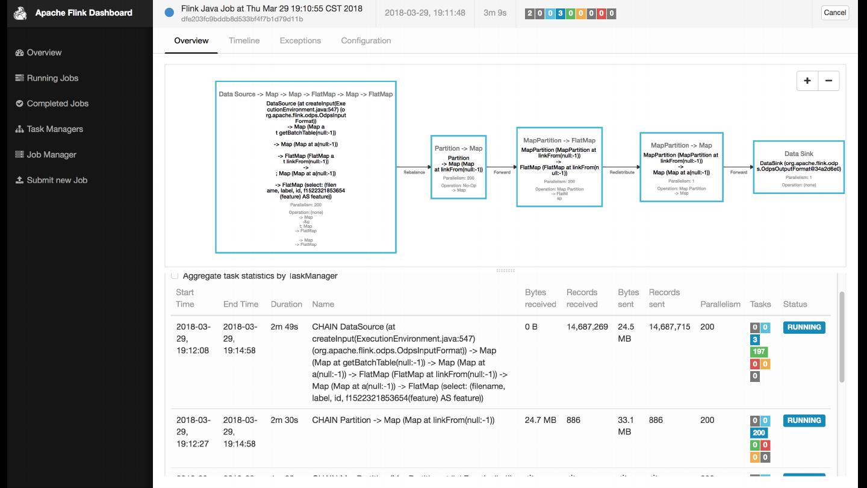Click the 24.7 MB bytes received value
Viewport: 867px width, 488px height.
point(541,420)
